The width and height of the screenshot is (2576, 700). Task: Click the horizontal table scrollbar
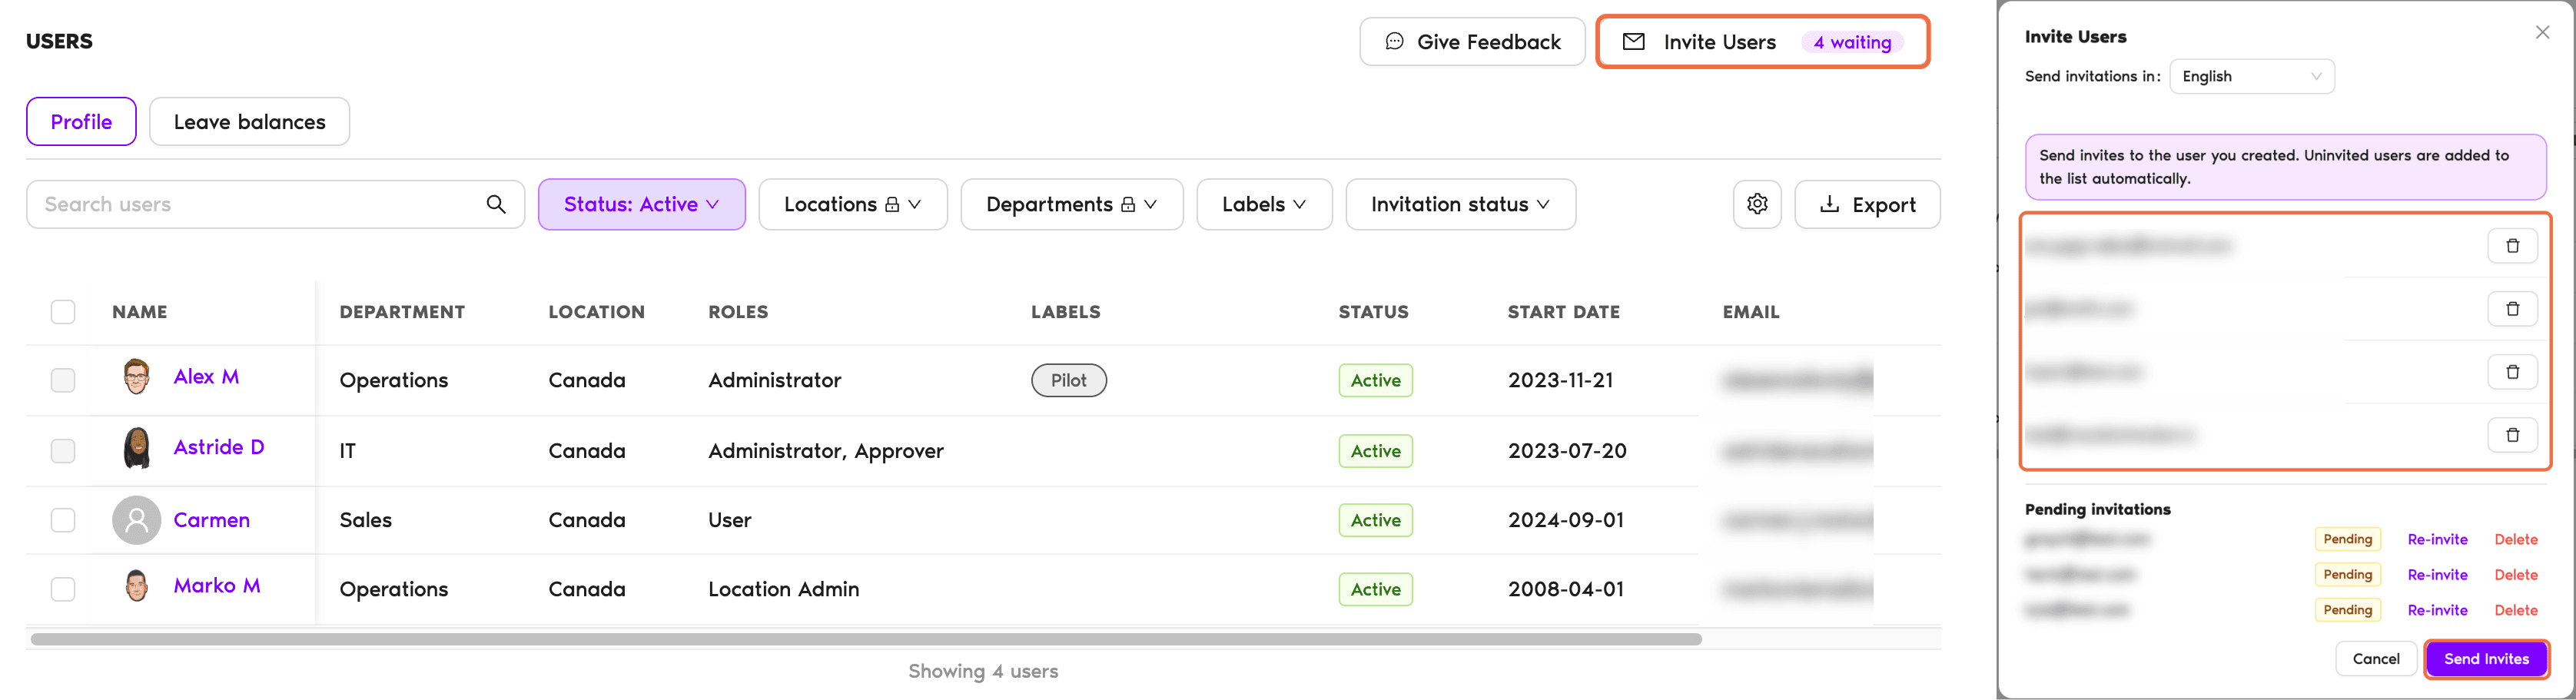pyautogui.click(x=866, y=639)
